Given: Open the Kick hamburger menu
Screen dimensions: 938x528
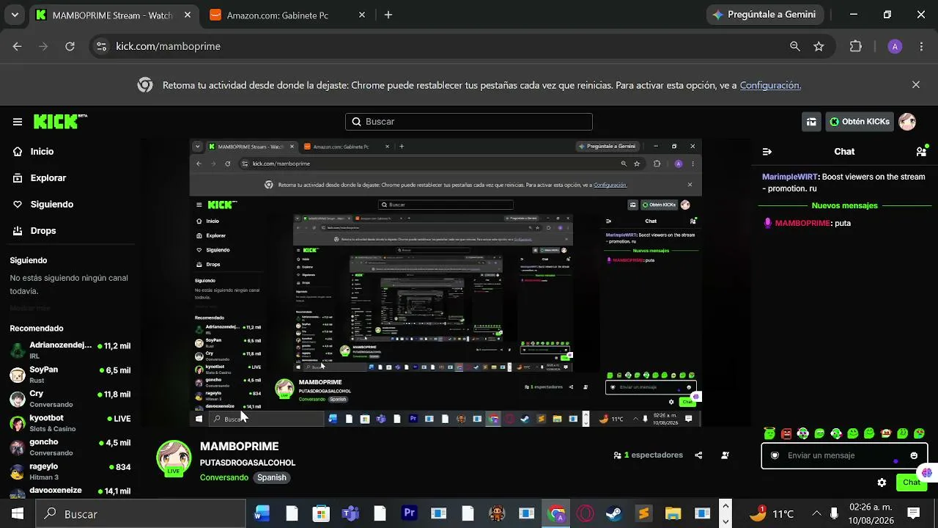Looking at the screenshot, I should pyautogui.click(x=18, y=122).
